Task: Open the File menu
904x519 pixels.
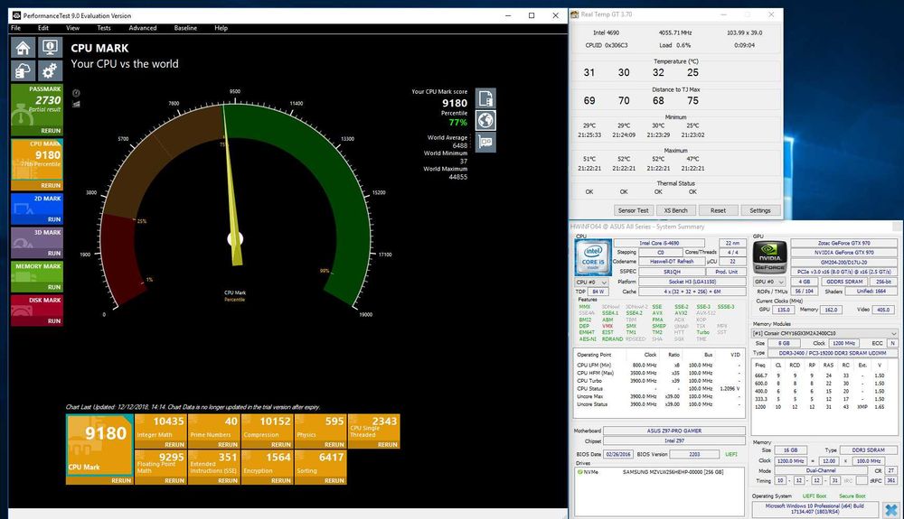Action: pos(15,28)
